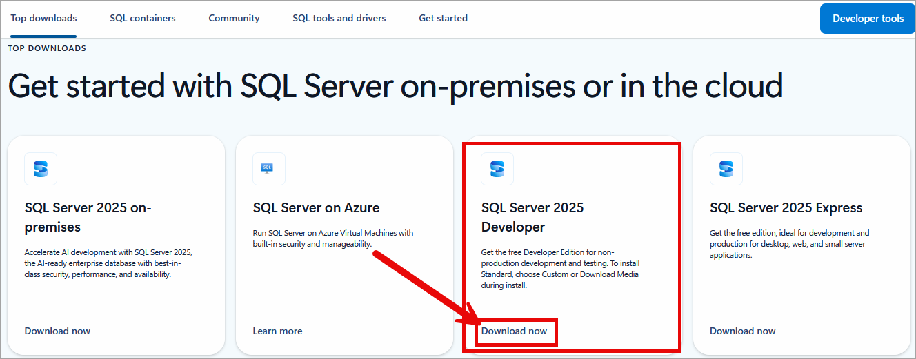Download now for SQL Server 2025 Express
Image resolution: width=916 pixels, height=359 pixels.
(x=742, y=331)
